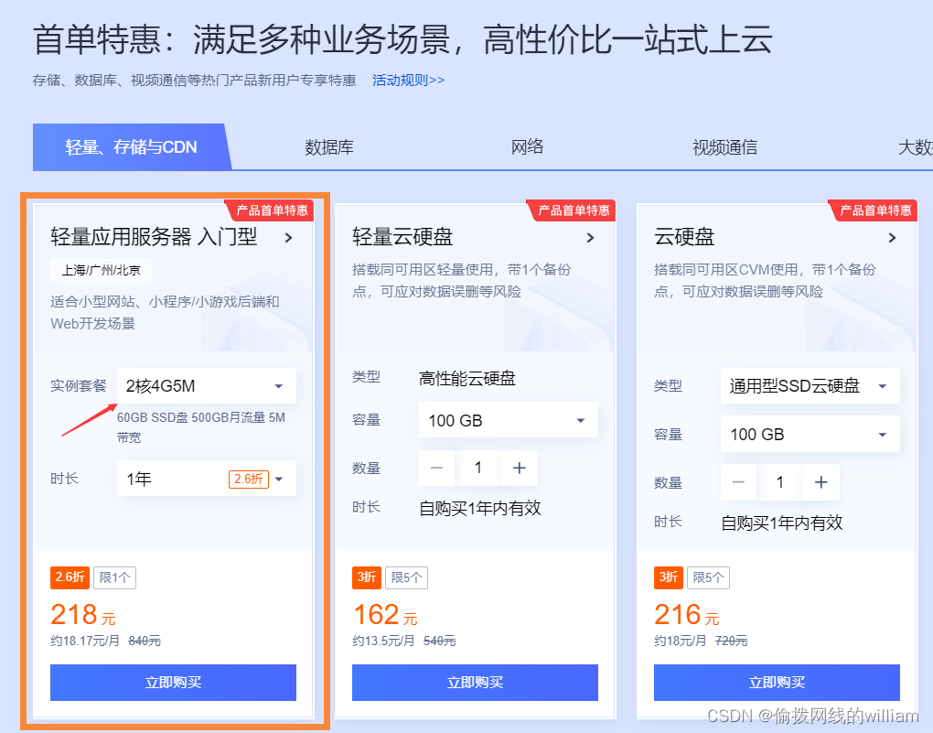Click the 2.6折 badge in duration dropdown
This screenshot has height=733, width=933.
(249, 479)
